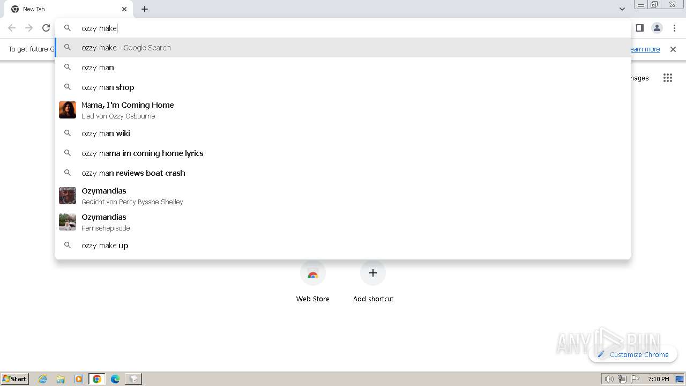Open the Windows Start menu
Image resolution: width=686 pixels, height=386 pixels.
pyautogui.click(x=15, y=379)
